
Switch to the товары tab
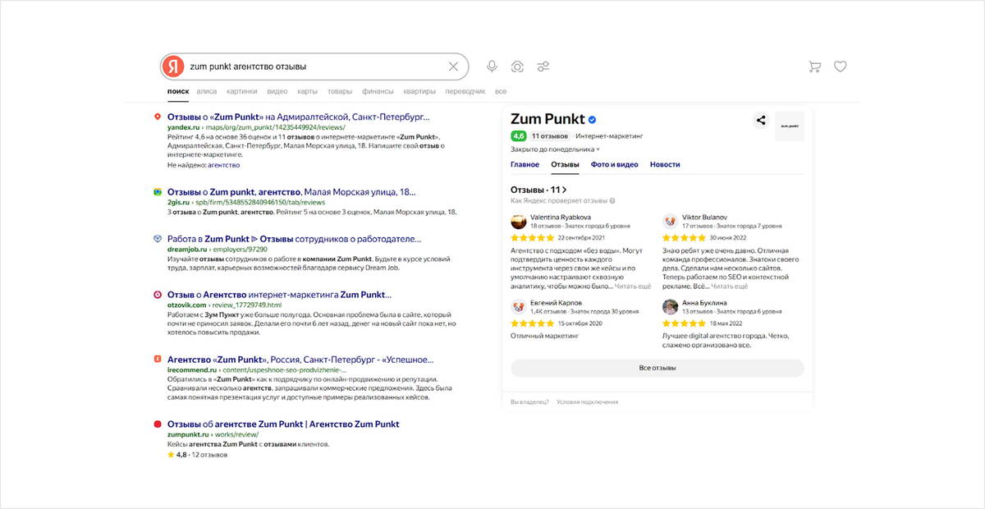pyautogui.click(x=340, y=92)
